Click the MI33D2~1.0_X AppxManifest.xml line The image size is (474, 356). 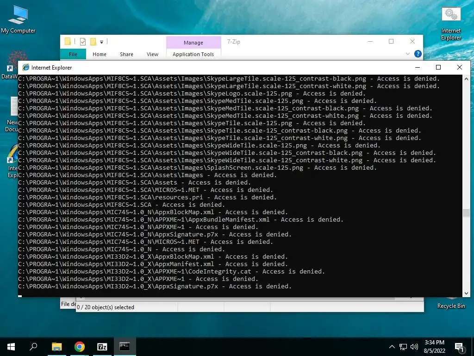[x=153, y=264]
